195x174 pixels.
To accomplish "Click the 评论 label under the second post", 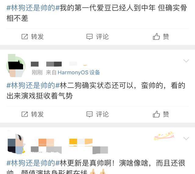I will (x=102, y=114).
